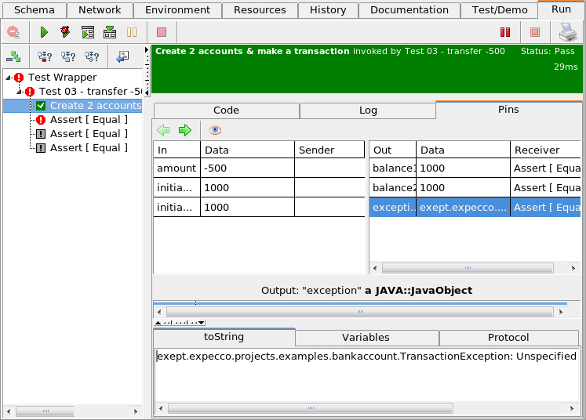Click the green right arrow in Pins
Viewport: 586px width, 420px height.
tap(185, 130)
